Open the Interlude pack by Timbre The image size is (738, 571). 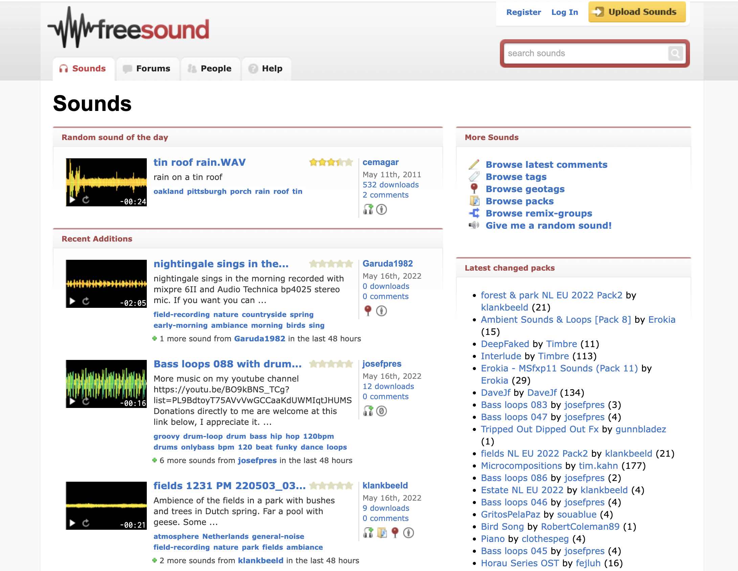pos(501,356)
